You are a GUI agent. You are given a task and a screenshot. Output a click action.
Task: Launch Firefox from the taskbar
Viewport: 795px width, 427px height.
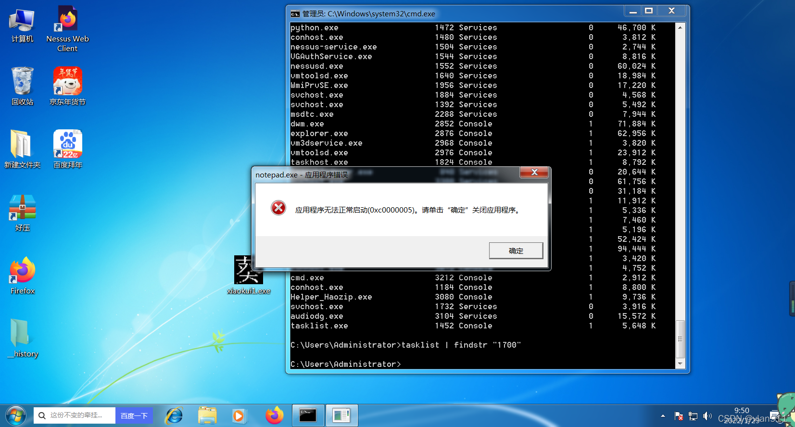coord(275,415)
